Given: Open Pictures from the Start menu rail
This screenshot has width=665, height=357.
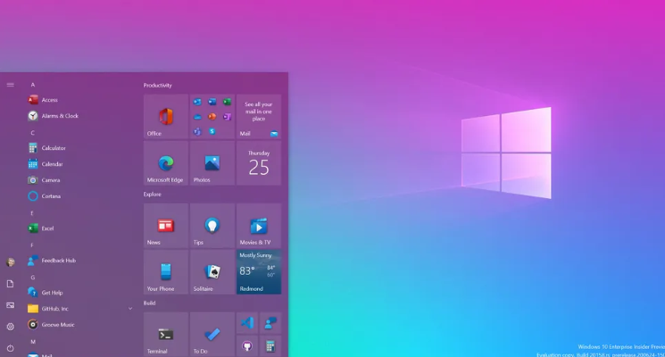Looking at the screenshot, I should pos(10,305).
